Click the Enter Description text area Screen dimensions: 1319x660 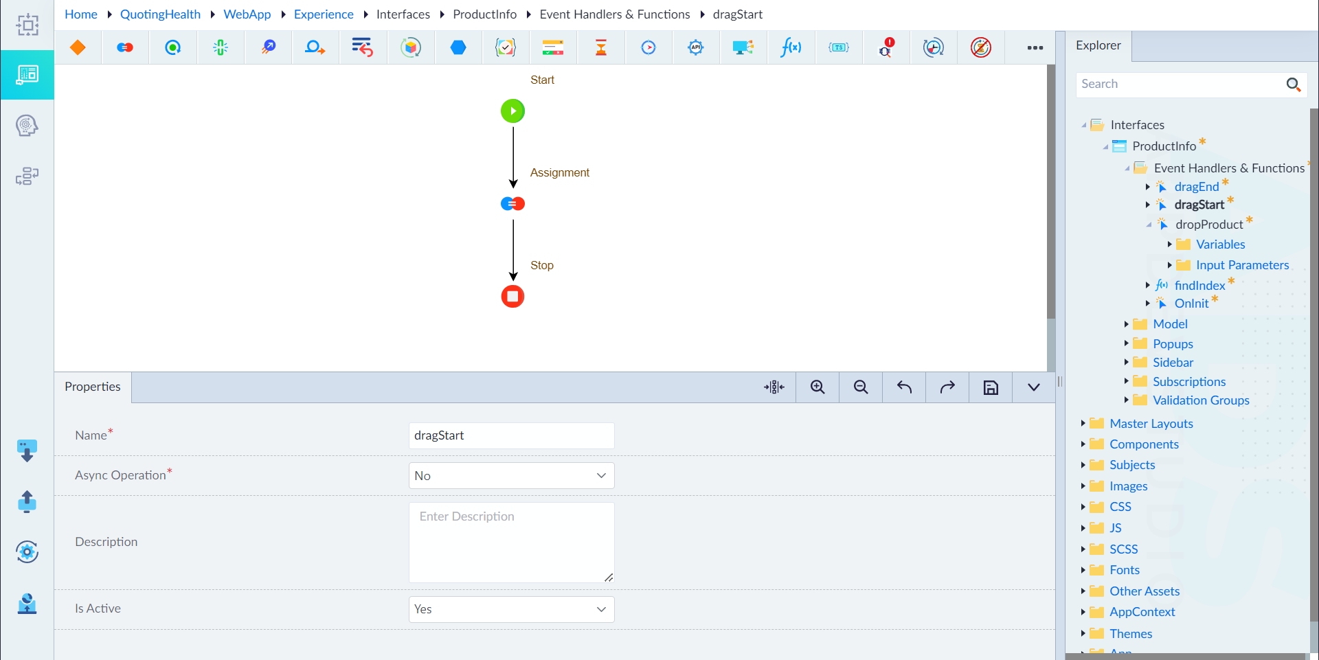click(x=511, y=543)
